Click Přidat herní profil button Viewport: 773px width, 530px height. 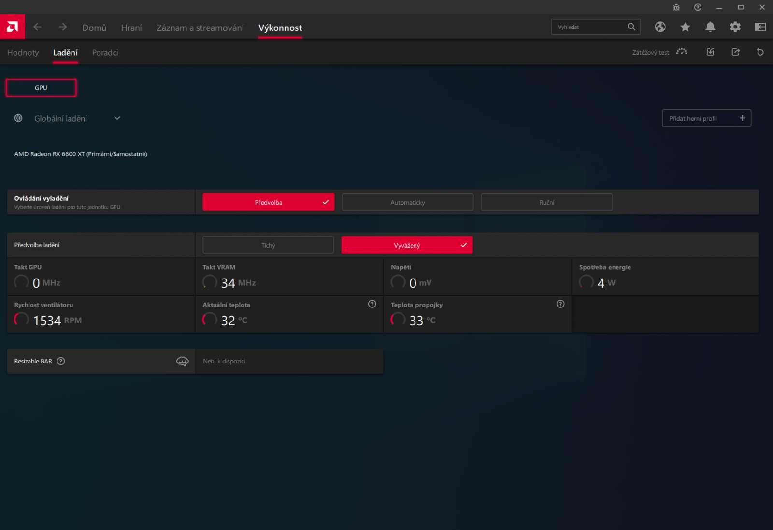pyautogui.click(x=706, y=118)
